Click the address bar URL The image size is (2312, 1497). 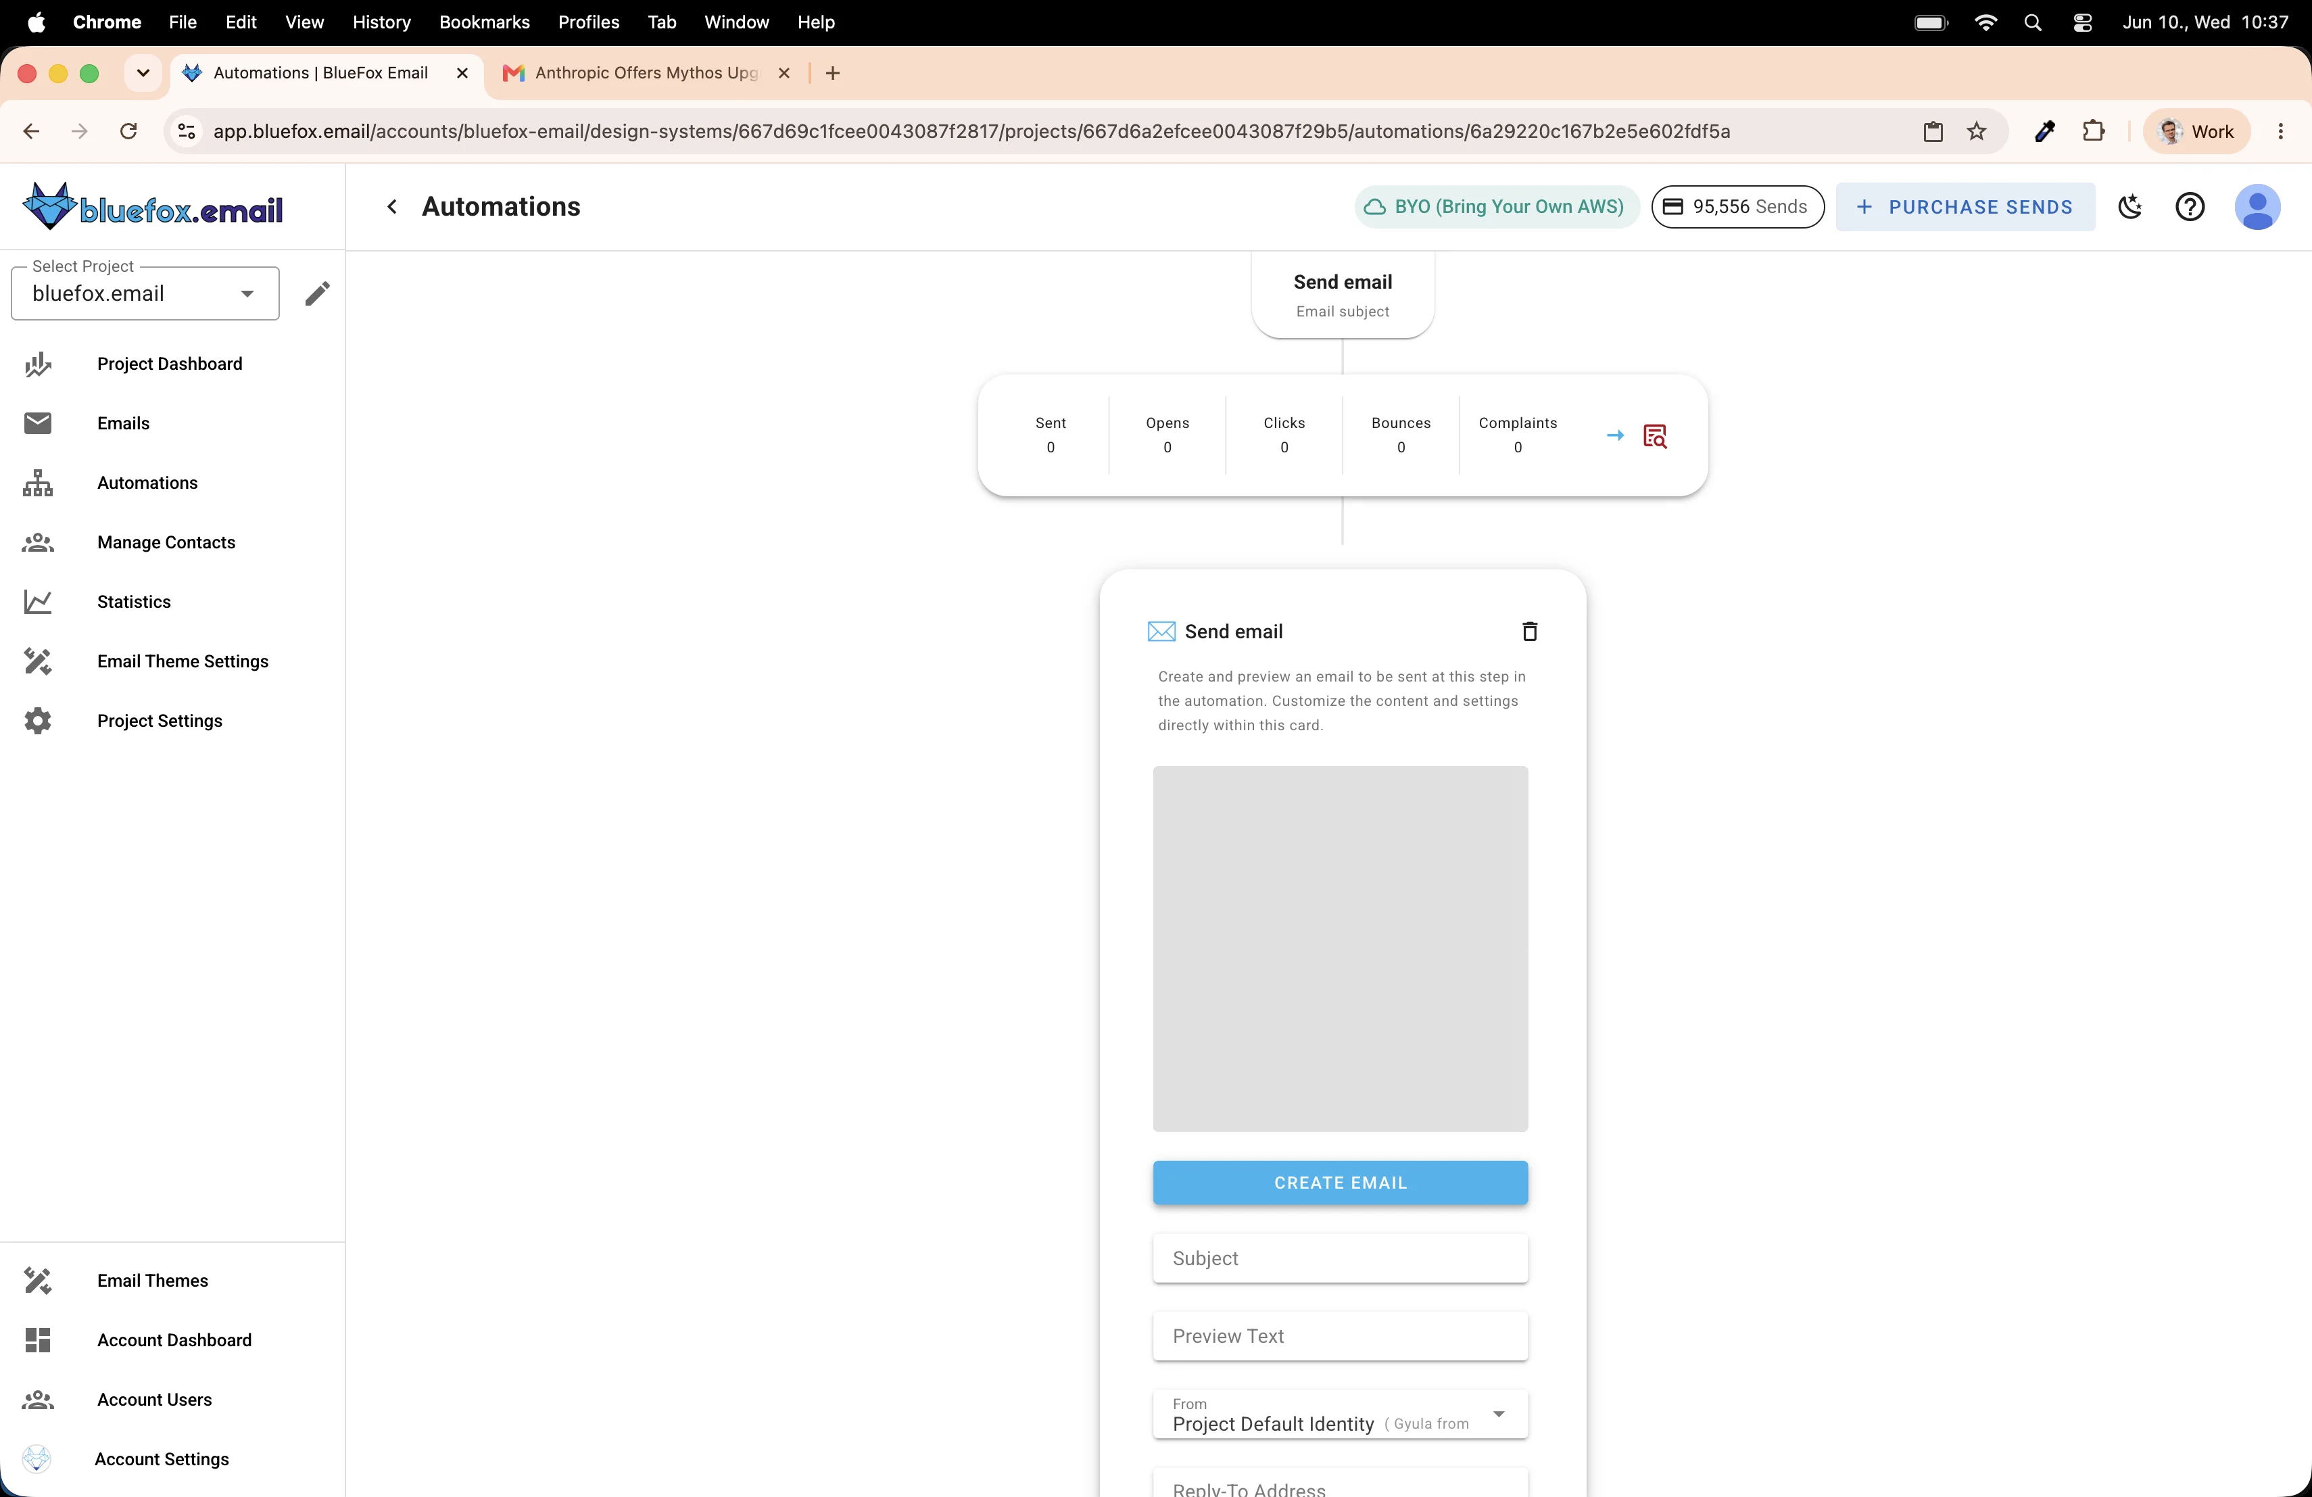point(971,131)
